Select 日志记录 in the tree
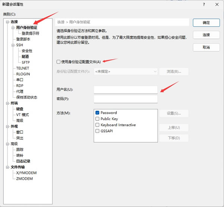This screenshot has height=207, width=224. coord(23,161)
